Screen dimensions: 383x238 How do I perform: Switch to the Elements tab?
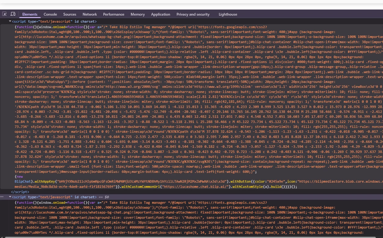pos(30,14)
